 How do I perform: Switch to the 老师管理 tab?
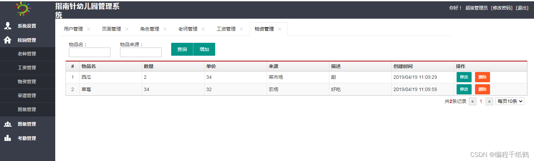(188, 29)
